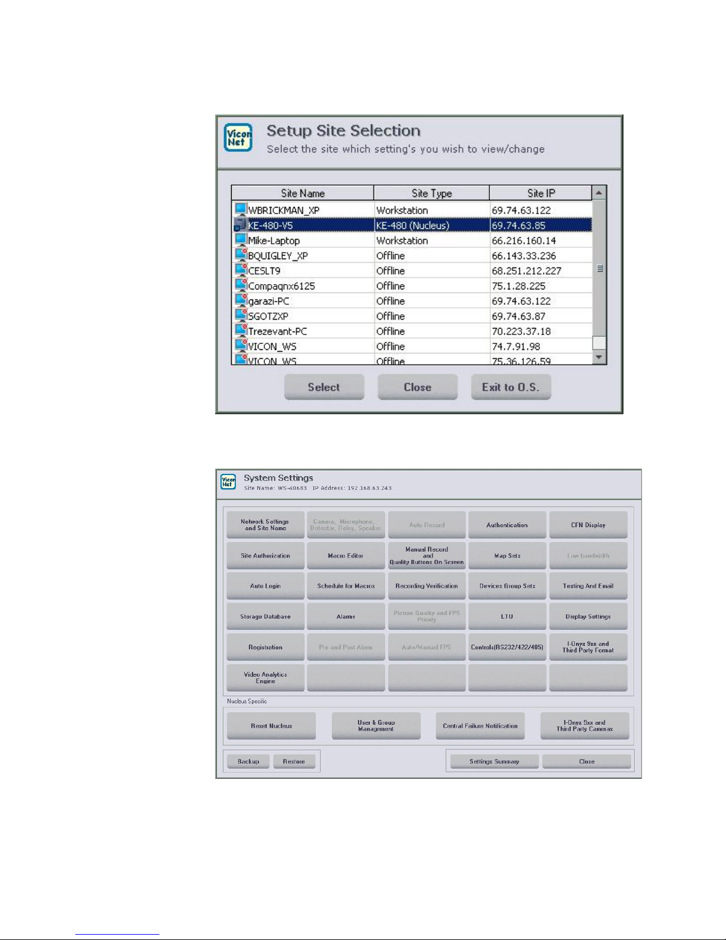Click the offline CESLT9 site icon
The width and height of the screenshot is (726, 940).
(241, 270)
